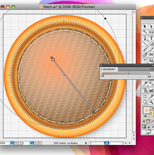
Task: Switch to the GRADIENT panel tab
Action: point(109,69)
